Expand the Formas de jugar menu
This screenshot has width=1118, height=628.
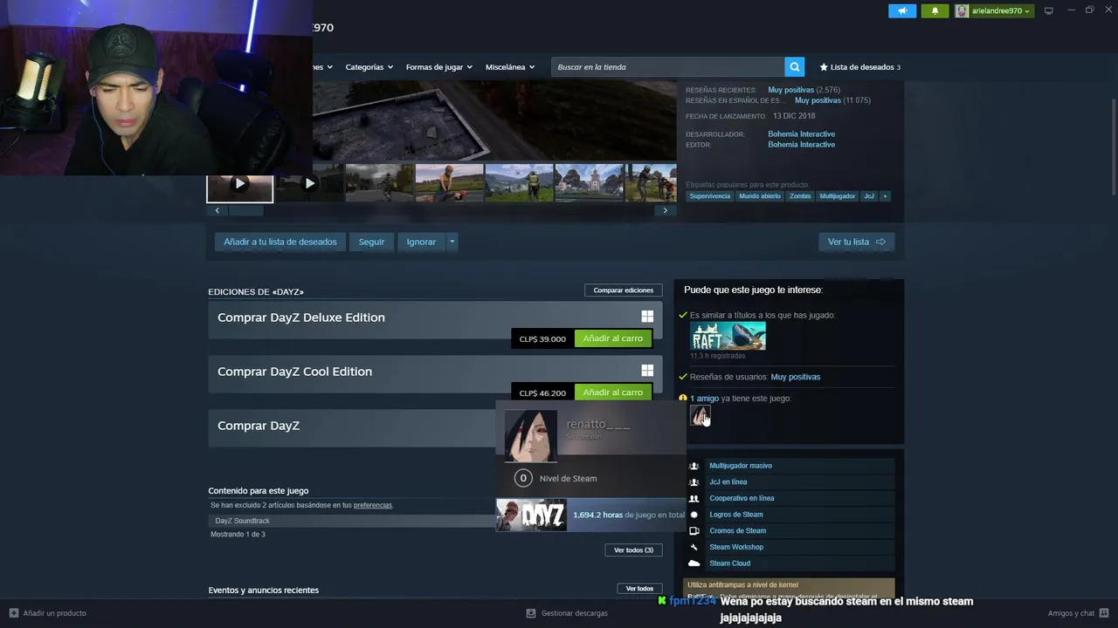[438, 67]
